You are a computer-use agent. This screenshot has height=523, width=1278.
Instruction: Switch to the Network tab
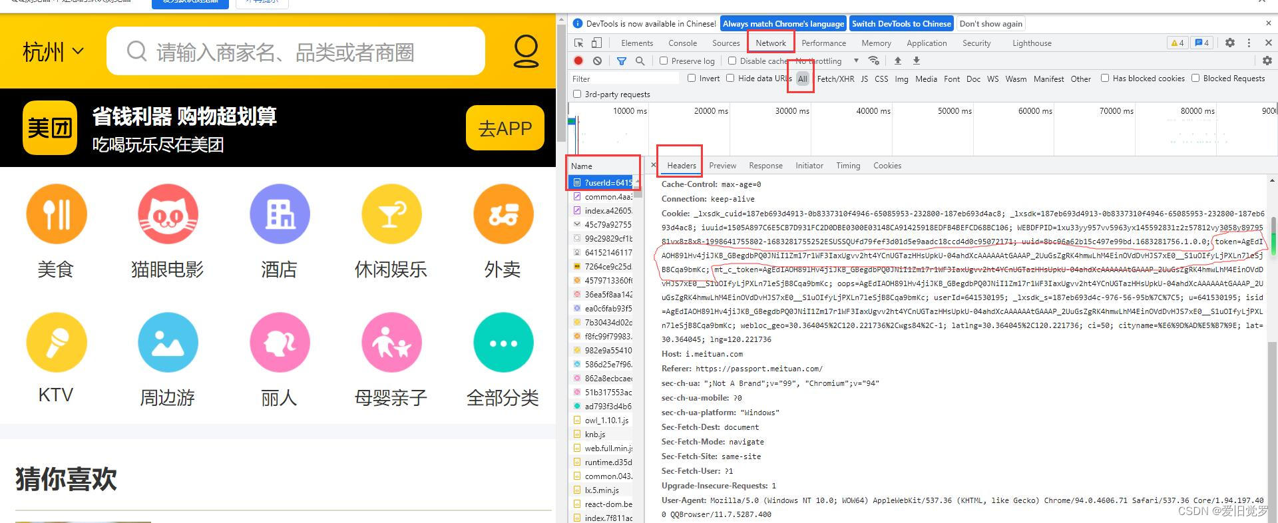coord(771,43)
